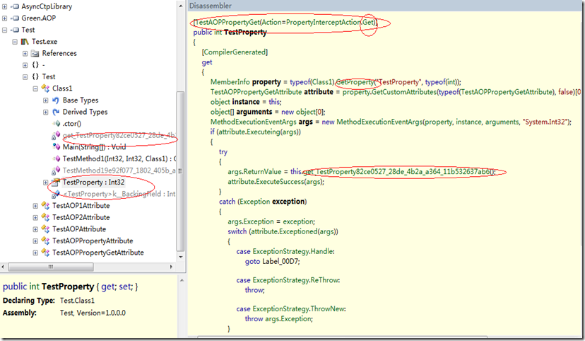Expand the TestAOP1Attribute class node
The height and width of the screenshot is (341, 585).
point(35,206)
